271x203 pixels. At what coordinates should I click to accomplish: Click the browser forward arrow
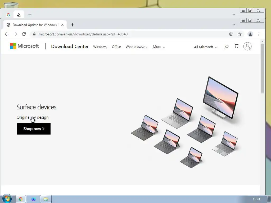15,34
